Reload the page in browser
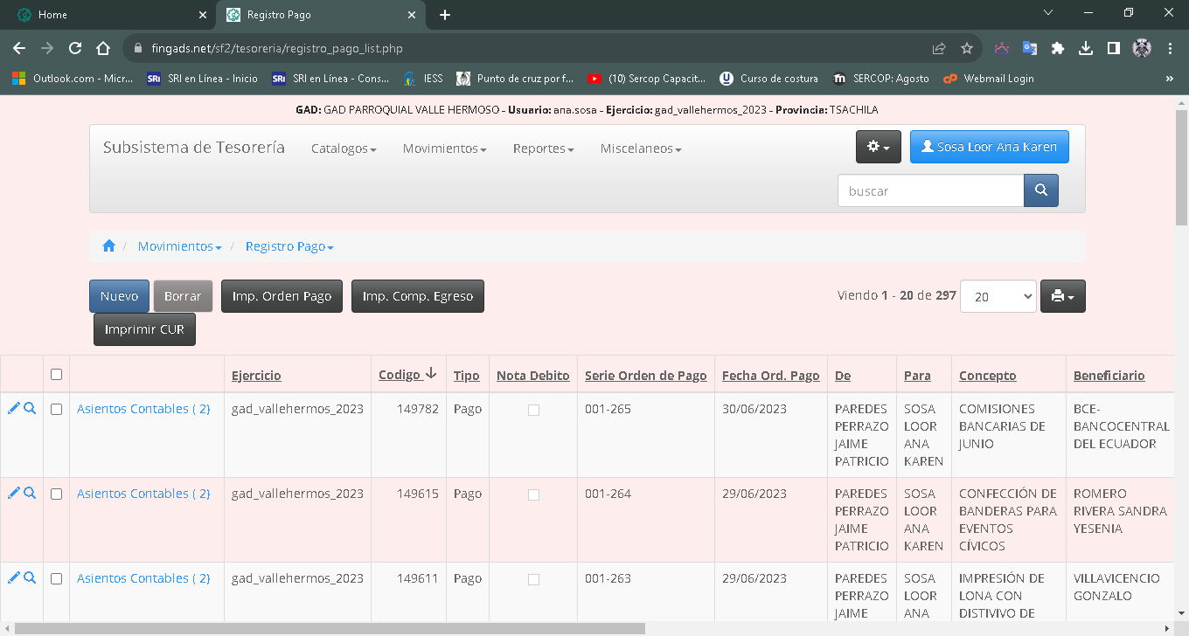 75,48
